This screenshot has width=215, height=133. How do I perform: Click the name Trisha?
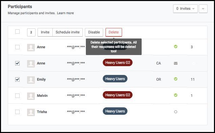click(42, 112)
